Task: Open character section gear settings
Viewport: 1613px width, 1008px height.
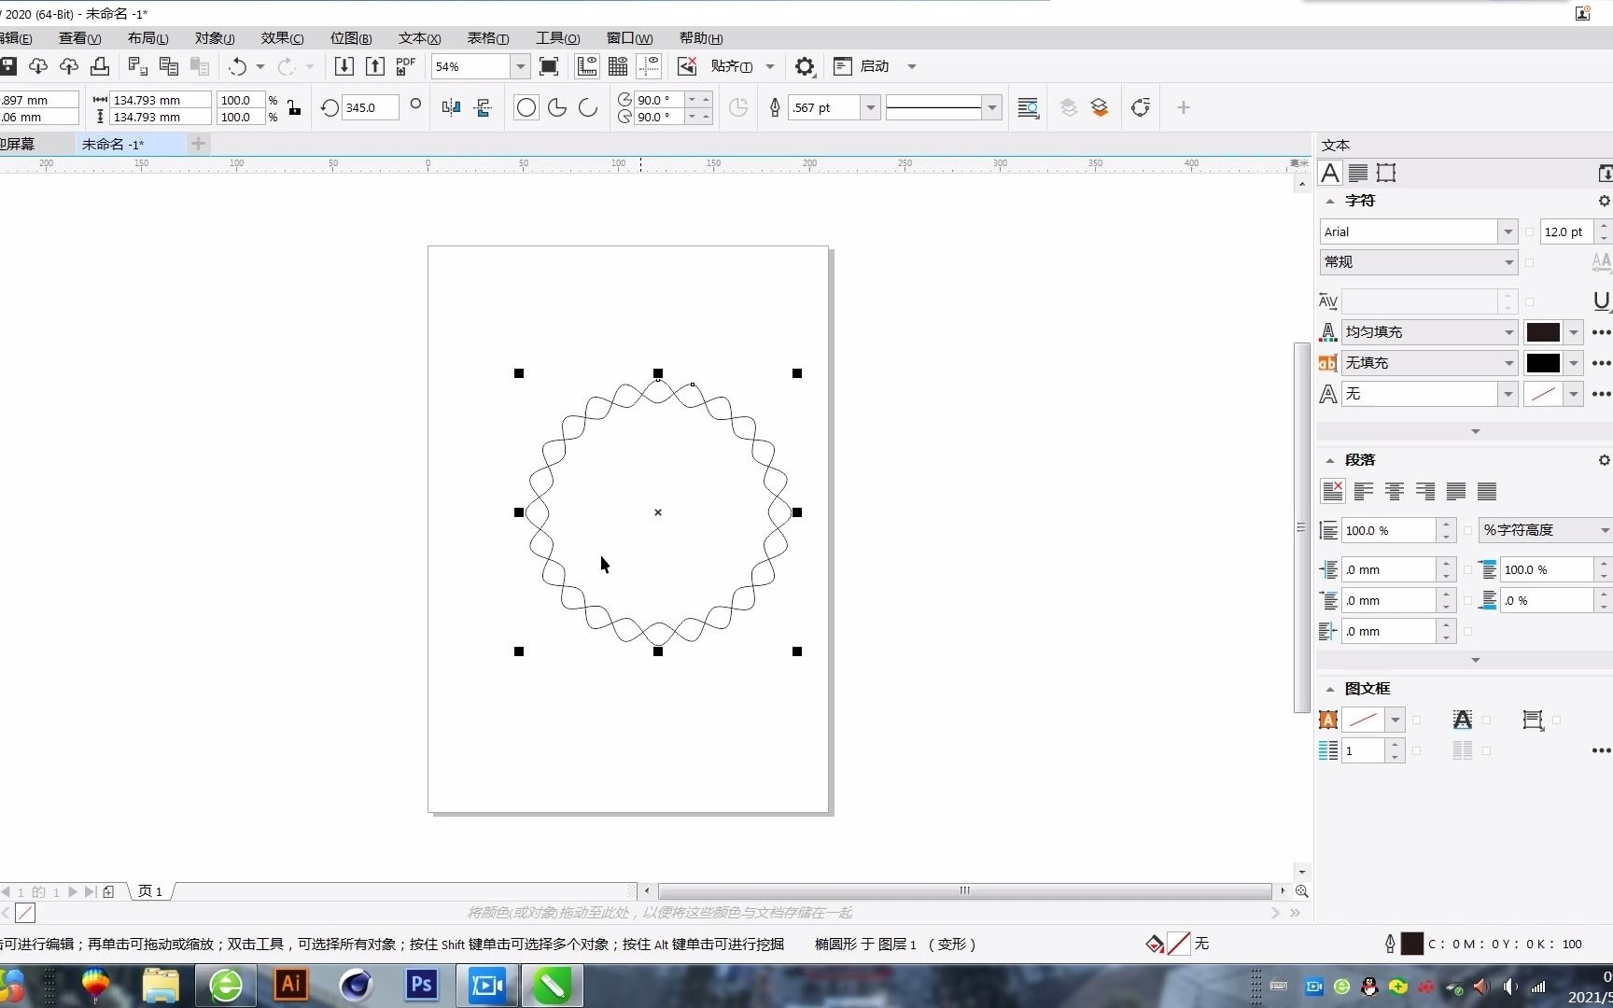Action: [1604, 201]
